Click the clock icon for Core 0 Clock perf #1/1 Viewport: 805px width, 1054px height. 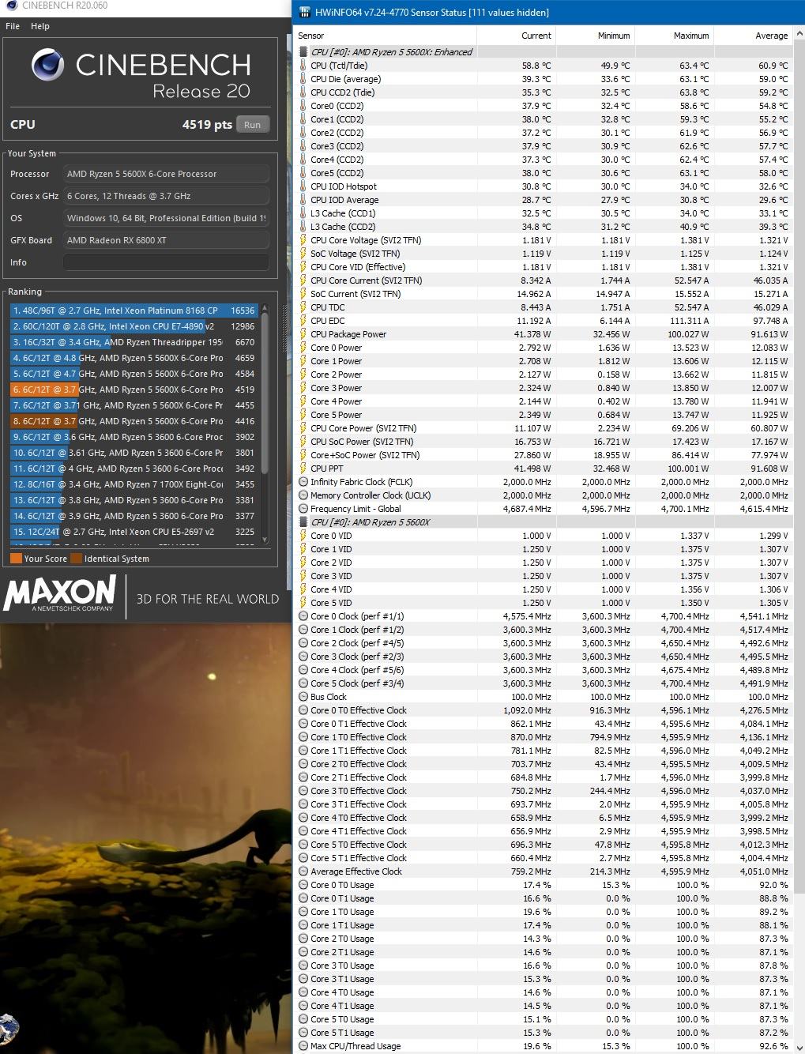point(303,616)
